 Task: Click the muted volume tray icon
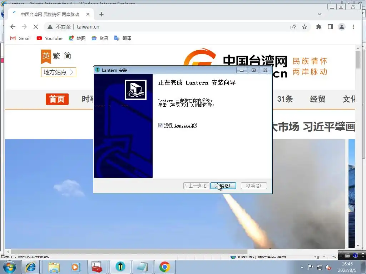point(328,267)
